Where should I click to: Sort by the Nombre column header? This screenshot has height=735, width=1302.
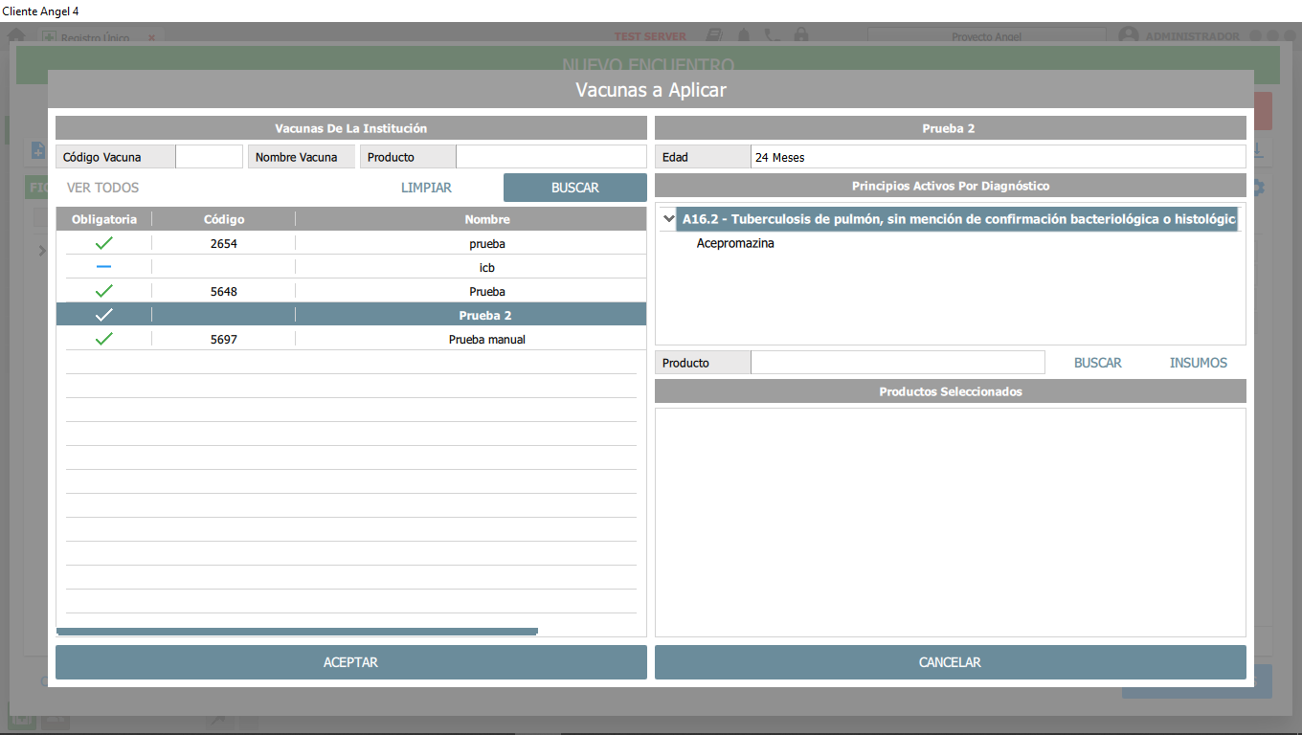pos(486,219)
